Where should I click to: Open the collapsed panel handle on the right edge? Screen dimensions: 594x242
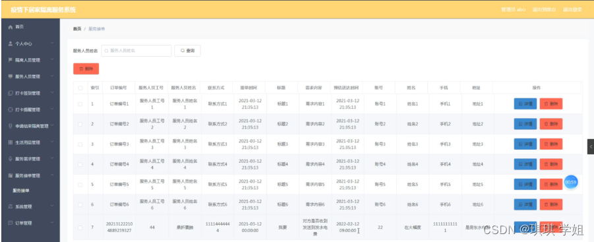[x=591, y=146]
